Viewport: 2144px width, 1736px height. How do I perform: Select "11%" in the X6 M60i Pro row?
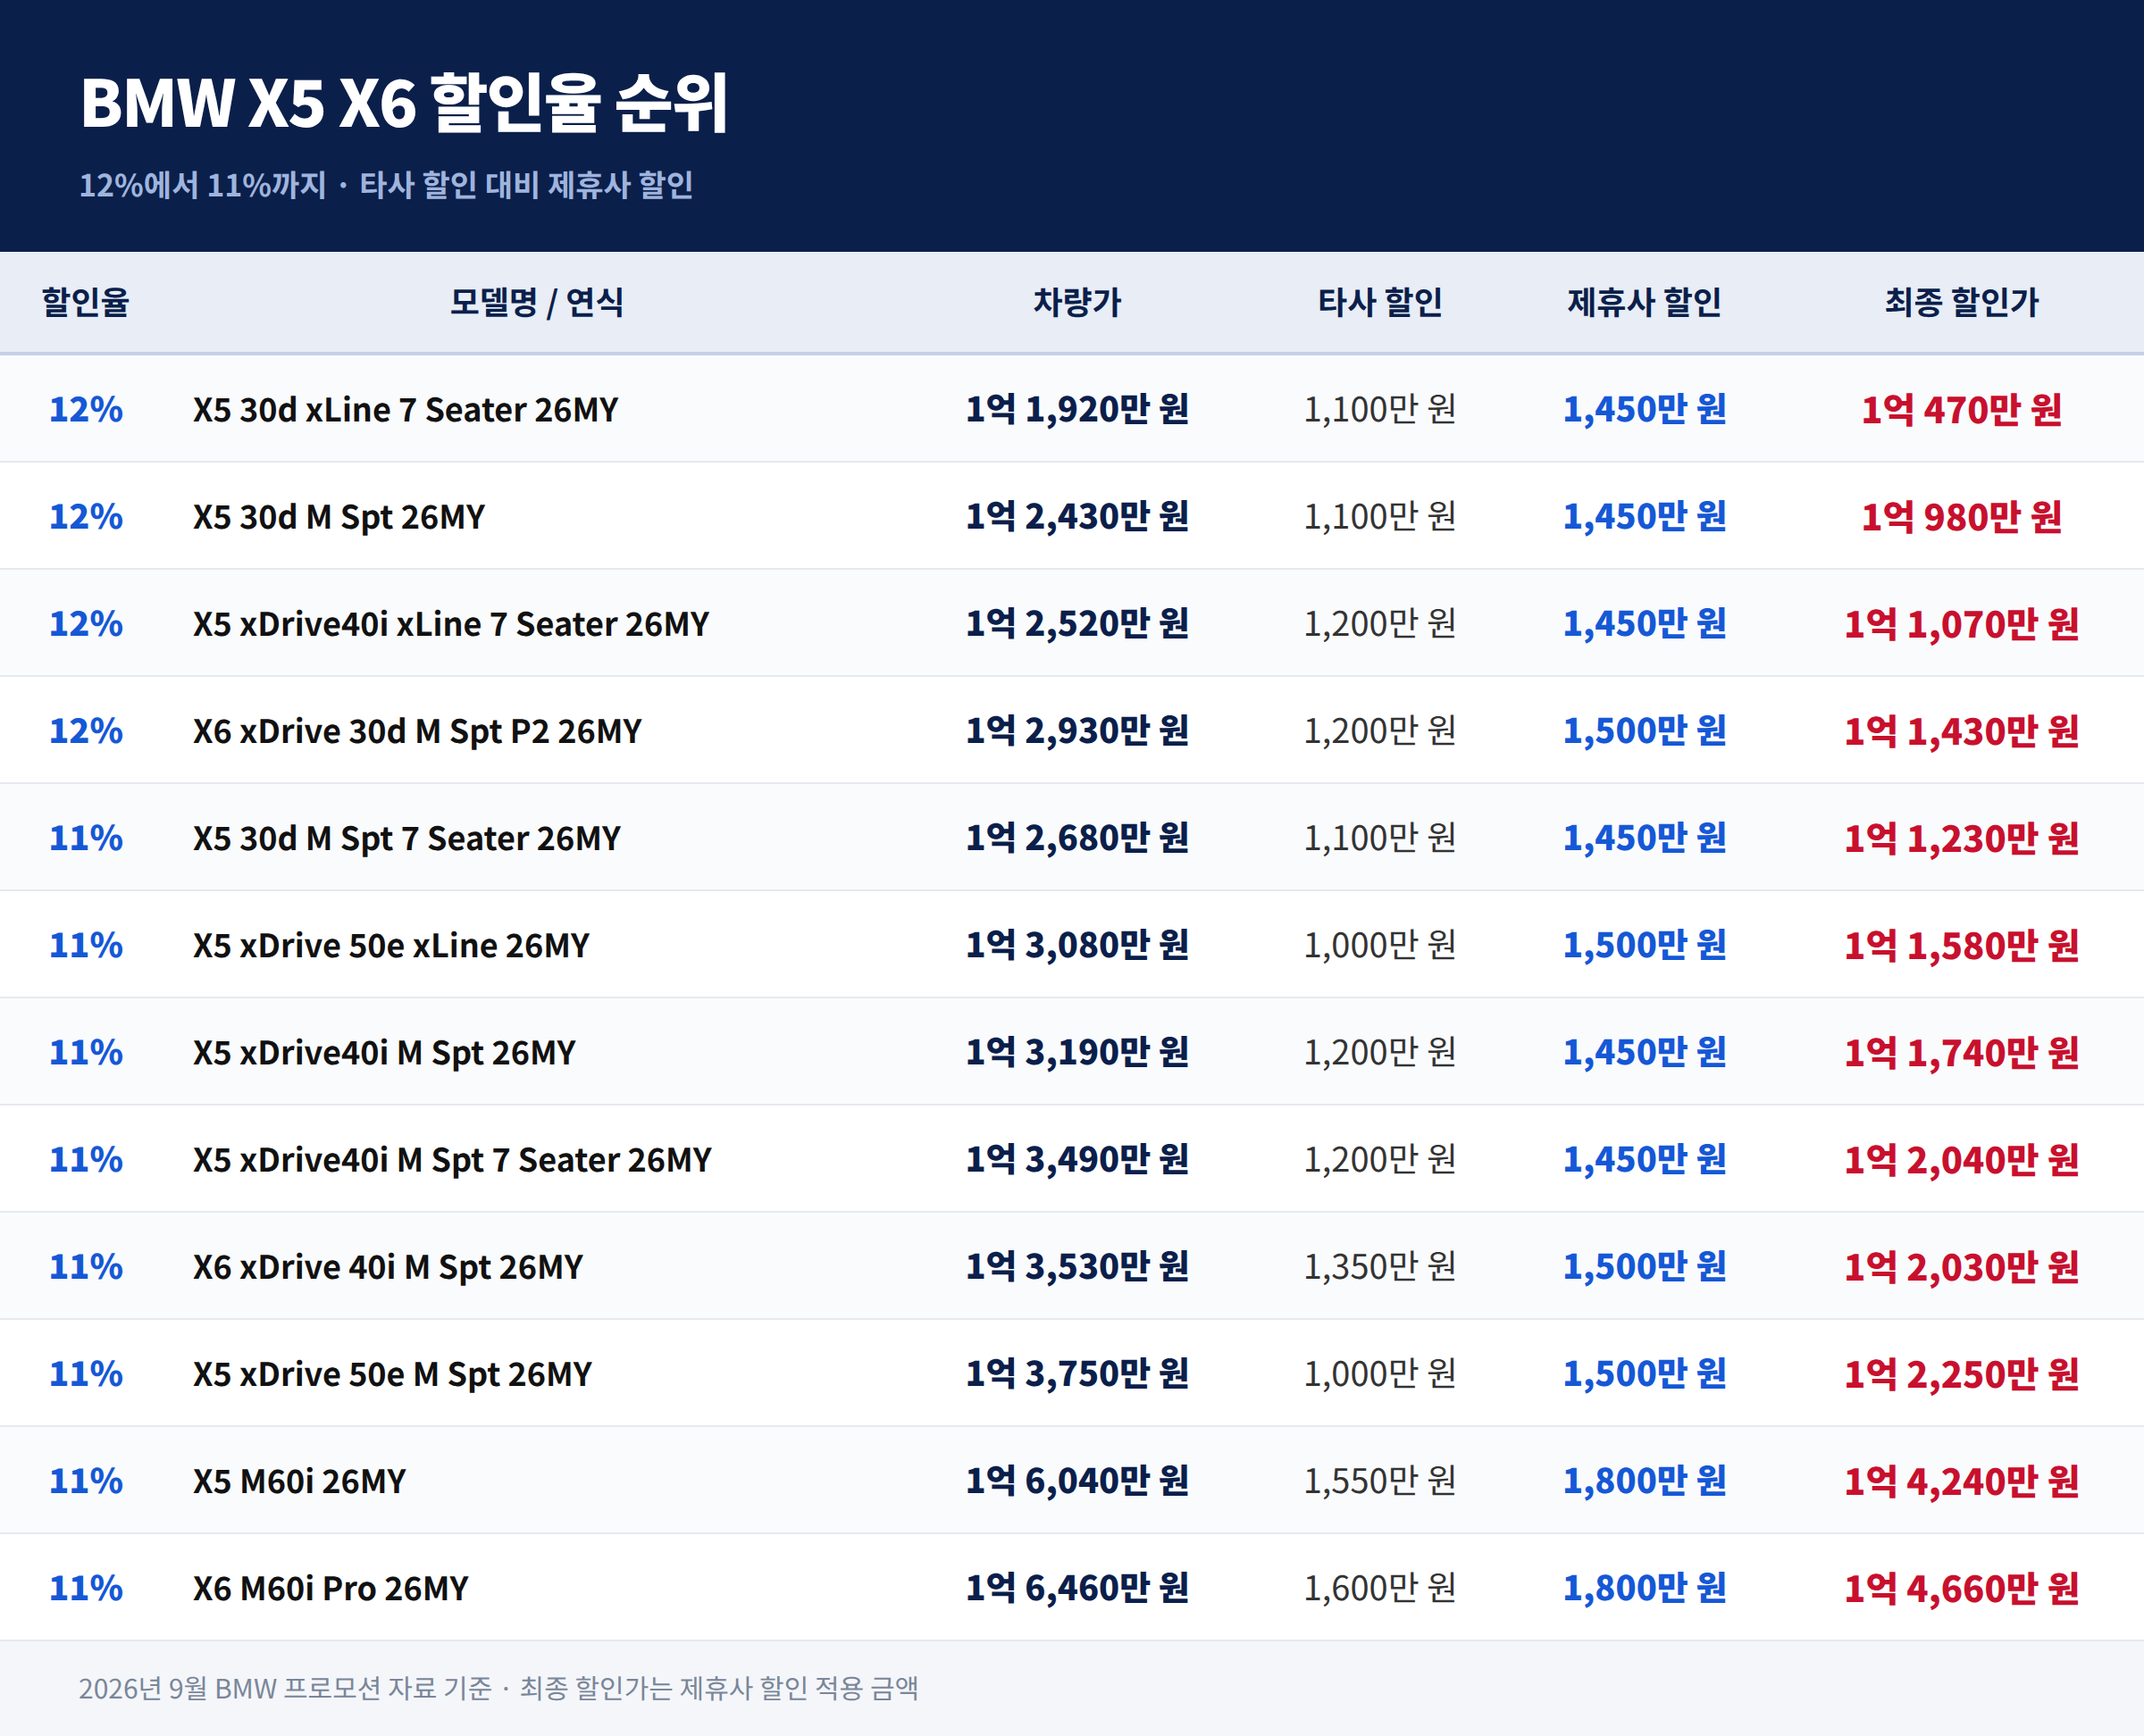tap(86, 1587)
